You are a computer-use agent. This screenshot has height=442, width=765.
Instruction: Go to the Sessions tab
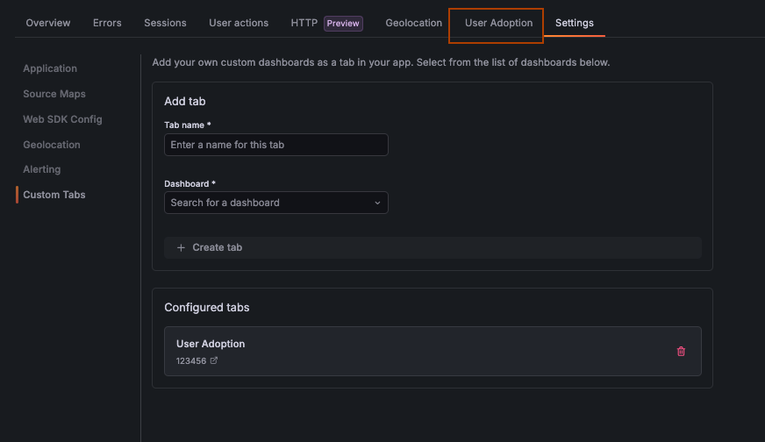165,23
